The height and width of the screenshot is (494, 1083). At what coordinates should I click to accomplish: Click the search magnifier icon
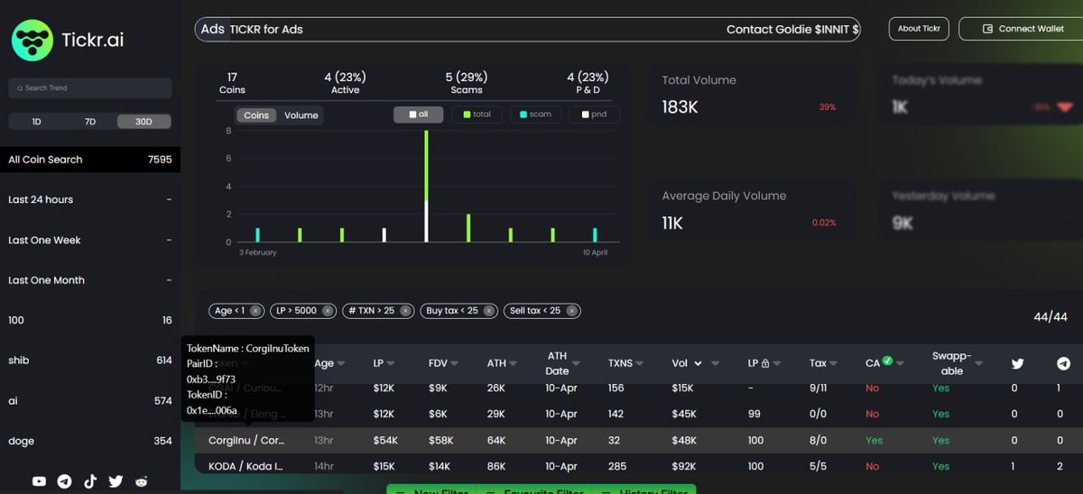(19, 88)
